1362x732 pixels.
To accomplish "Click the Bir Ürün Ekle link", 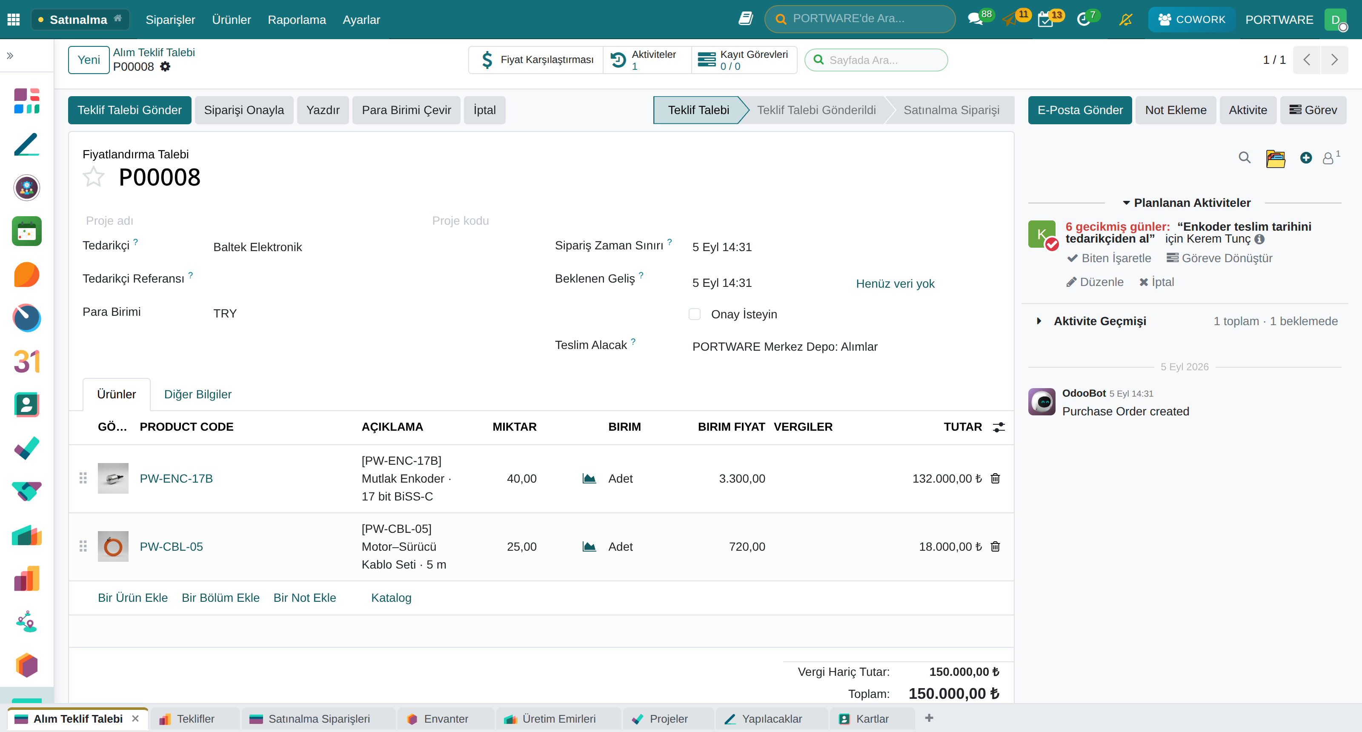I will (x=133, y=598).
